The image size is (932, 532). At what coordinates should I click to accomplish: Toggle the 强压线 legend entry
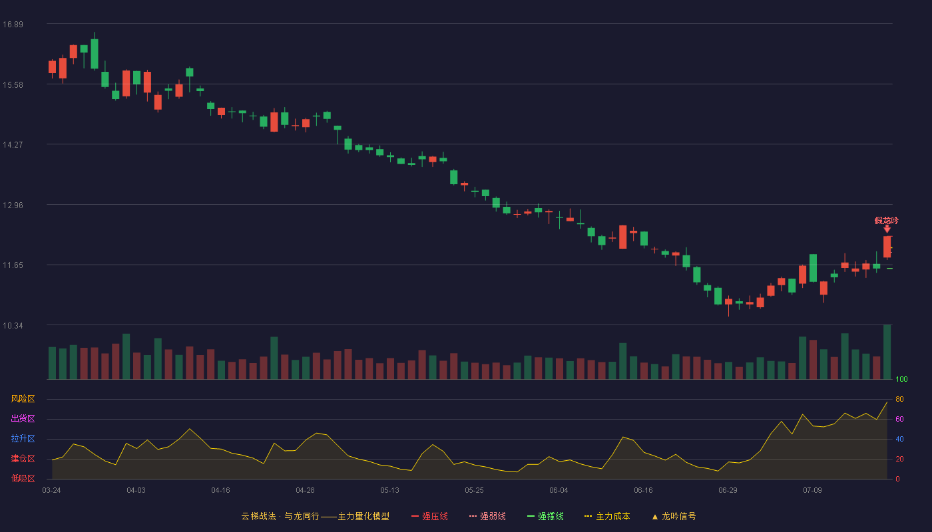point(429,516)
